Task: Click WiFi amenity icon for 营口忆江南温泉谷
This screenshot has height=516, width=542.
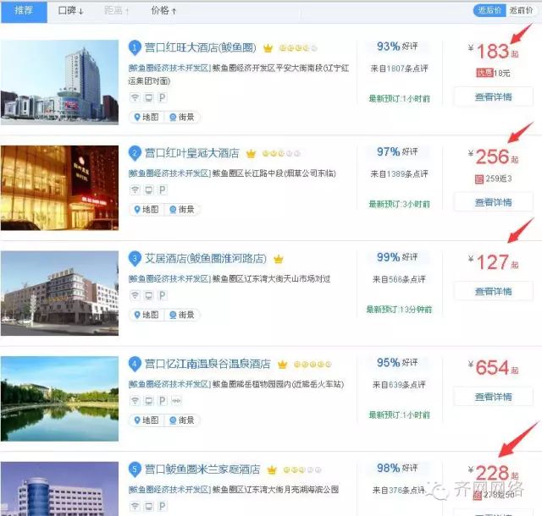Action: (135, 401)
